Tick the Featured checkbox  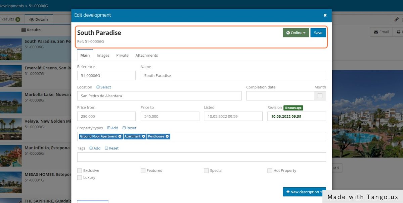click(x=143, y=171)
